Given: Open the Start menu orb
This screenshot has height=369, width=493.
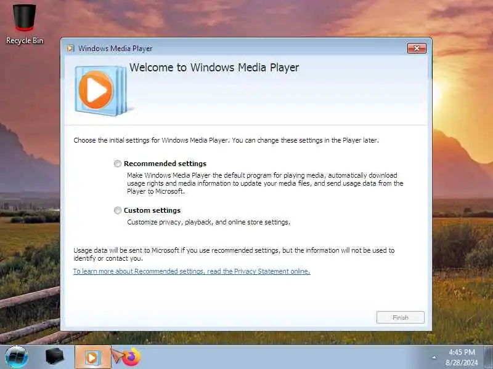Looking at the screenshot, I should pyautogui.click(x=17, y=357).
